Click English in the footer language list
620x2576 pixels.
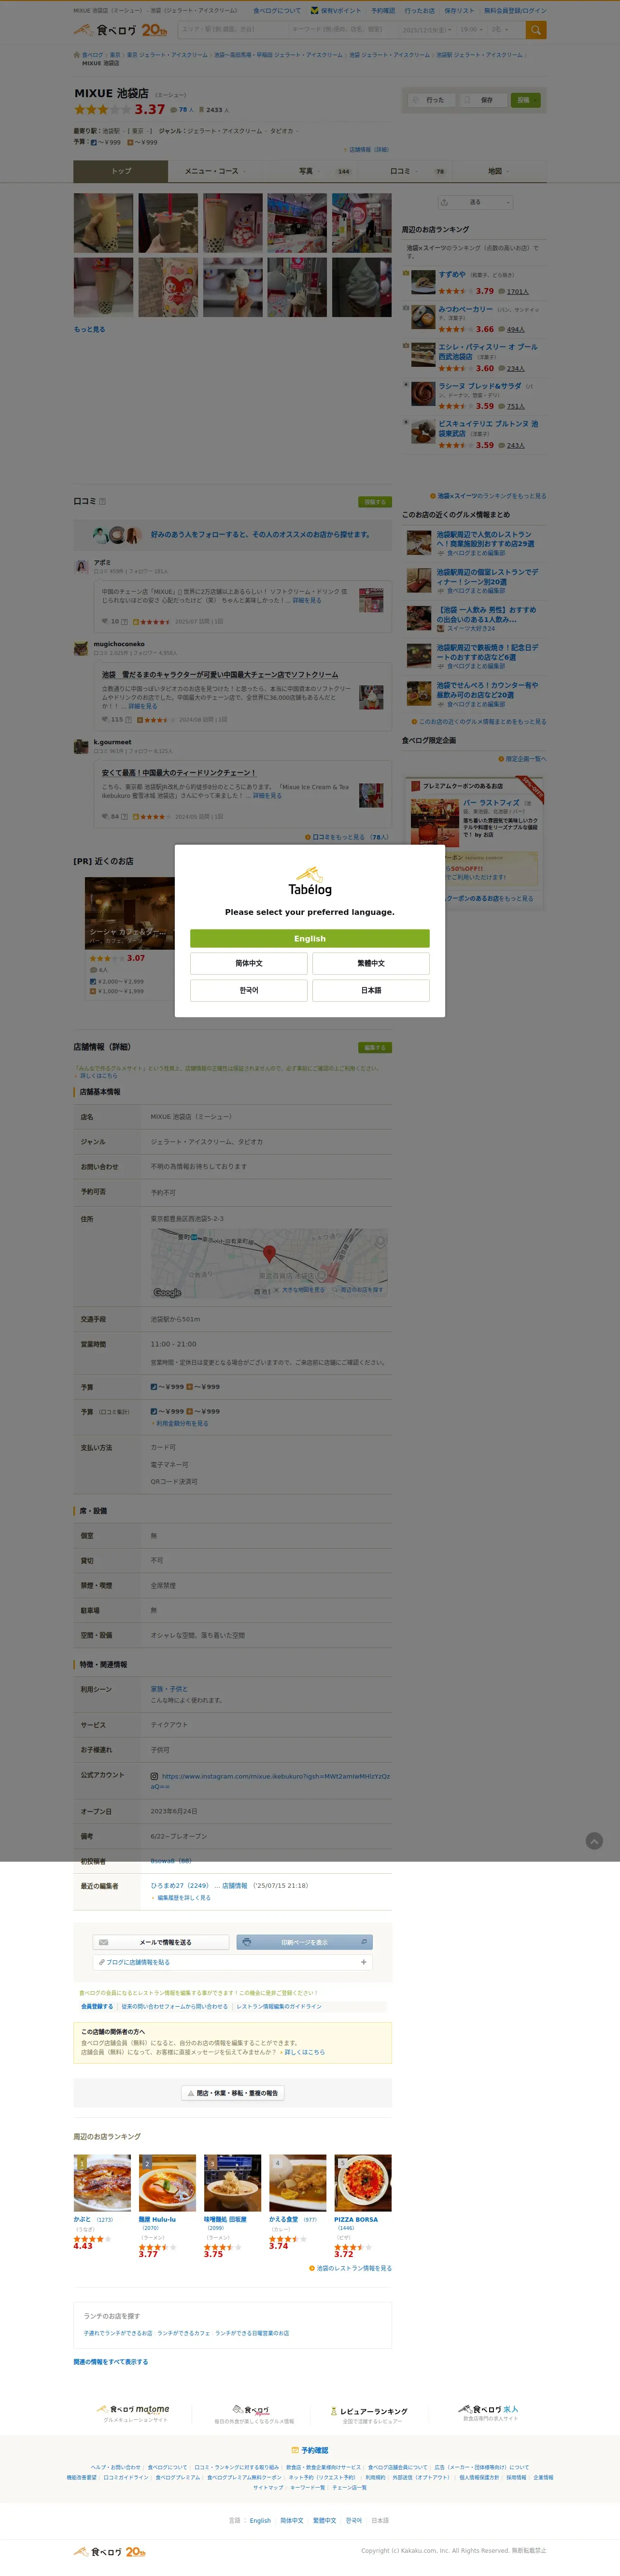point(260,2520)
